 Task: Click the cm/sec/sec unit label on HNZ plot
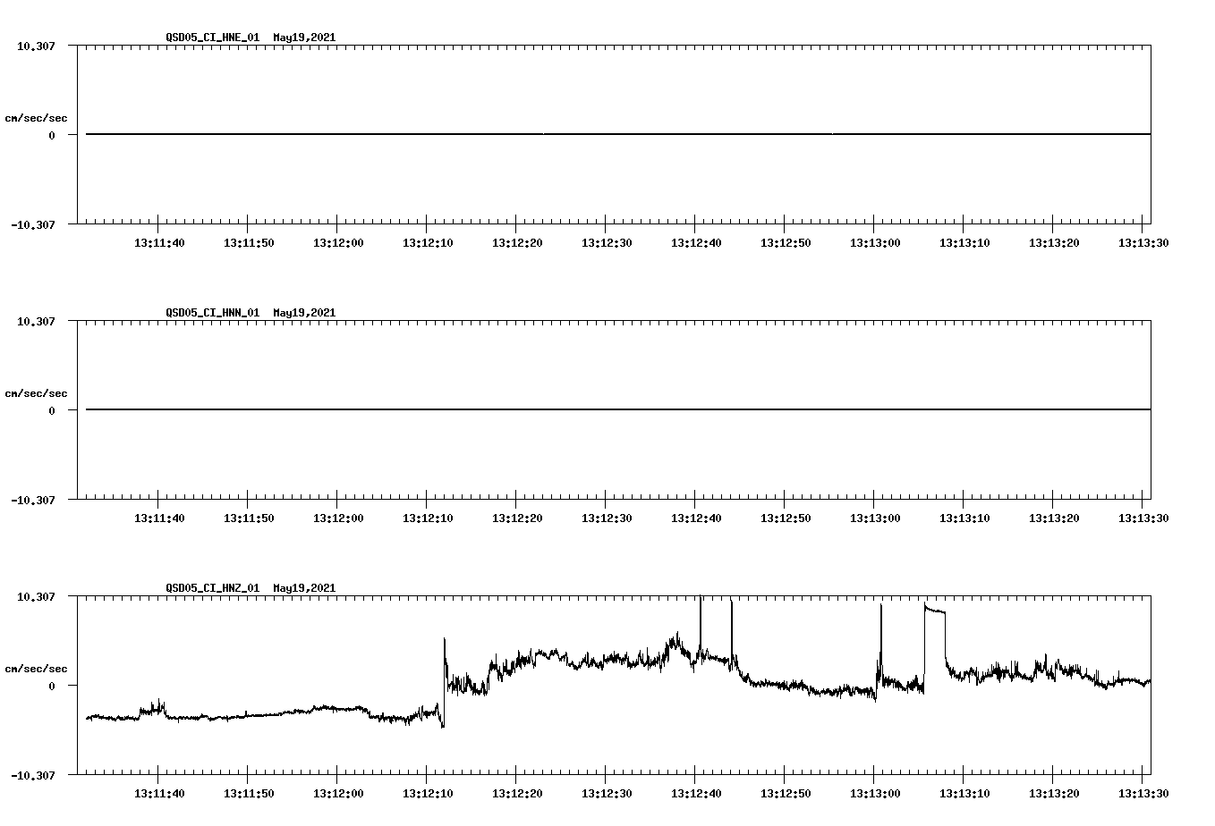pyautogui.click(x=37, y=668)
